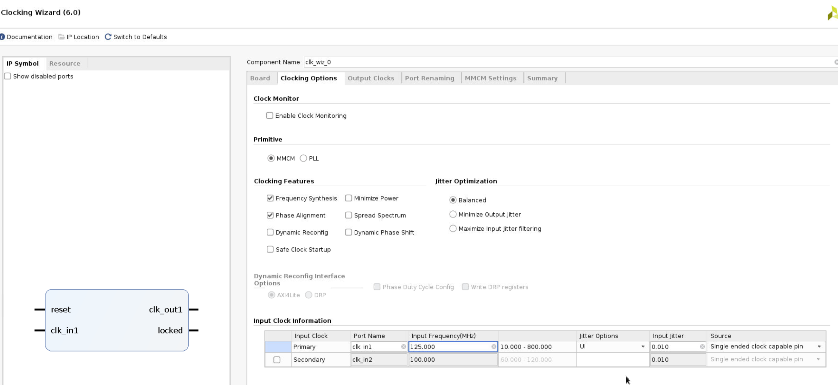Switch to the IP Symbol tab
Image resolution: width=838 pixels, height=385 pixels.
pos(22,63)
